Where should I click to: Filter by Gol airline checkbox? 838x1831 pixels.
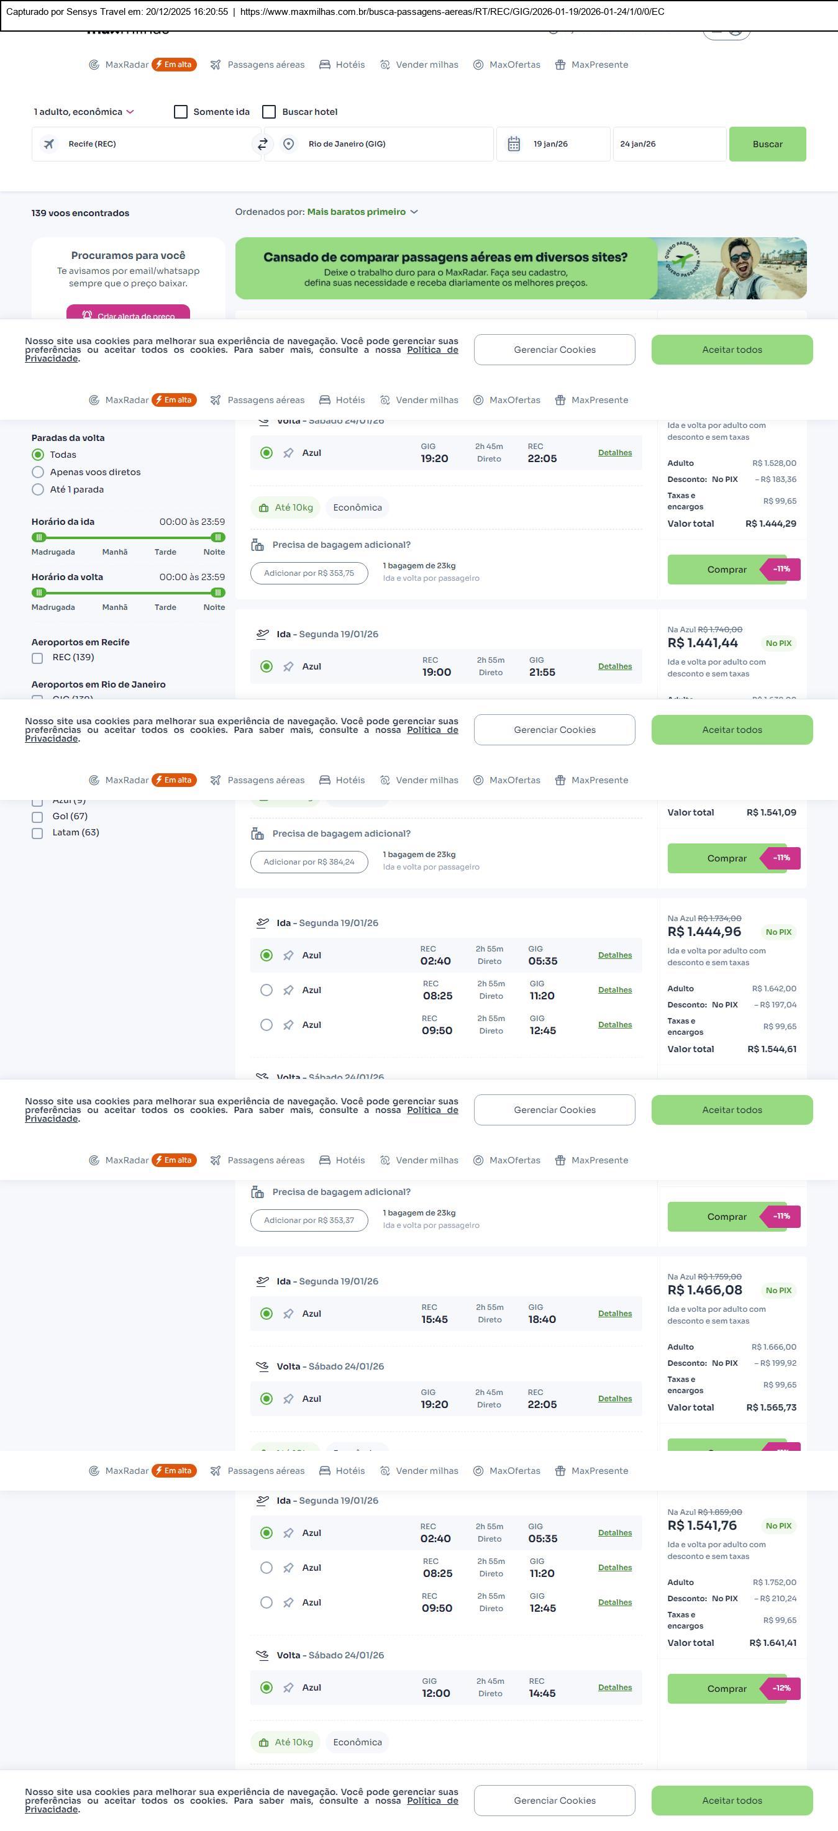(38, 817)
